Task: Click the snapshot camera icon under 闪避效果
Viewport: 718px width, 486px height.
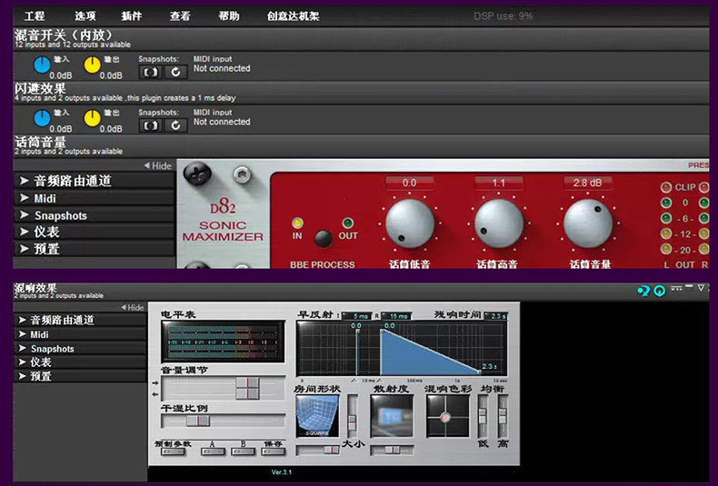Action: tap(150, 125)
